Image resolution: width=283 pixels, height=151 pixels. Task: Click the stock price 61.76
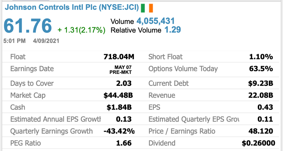coord(28,26)
